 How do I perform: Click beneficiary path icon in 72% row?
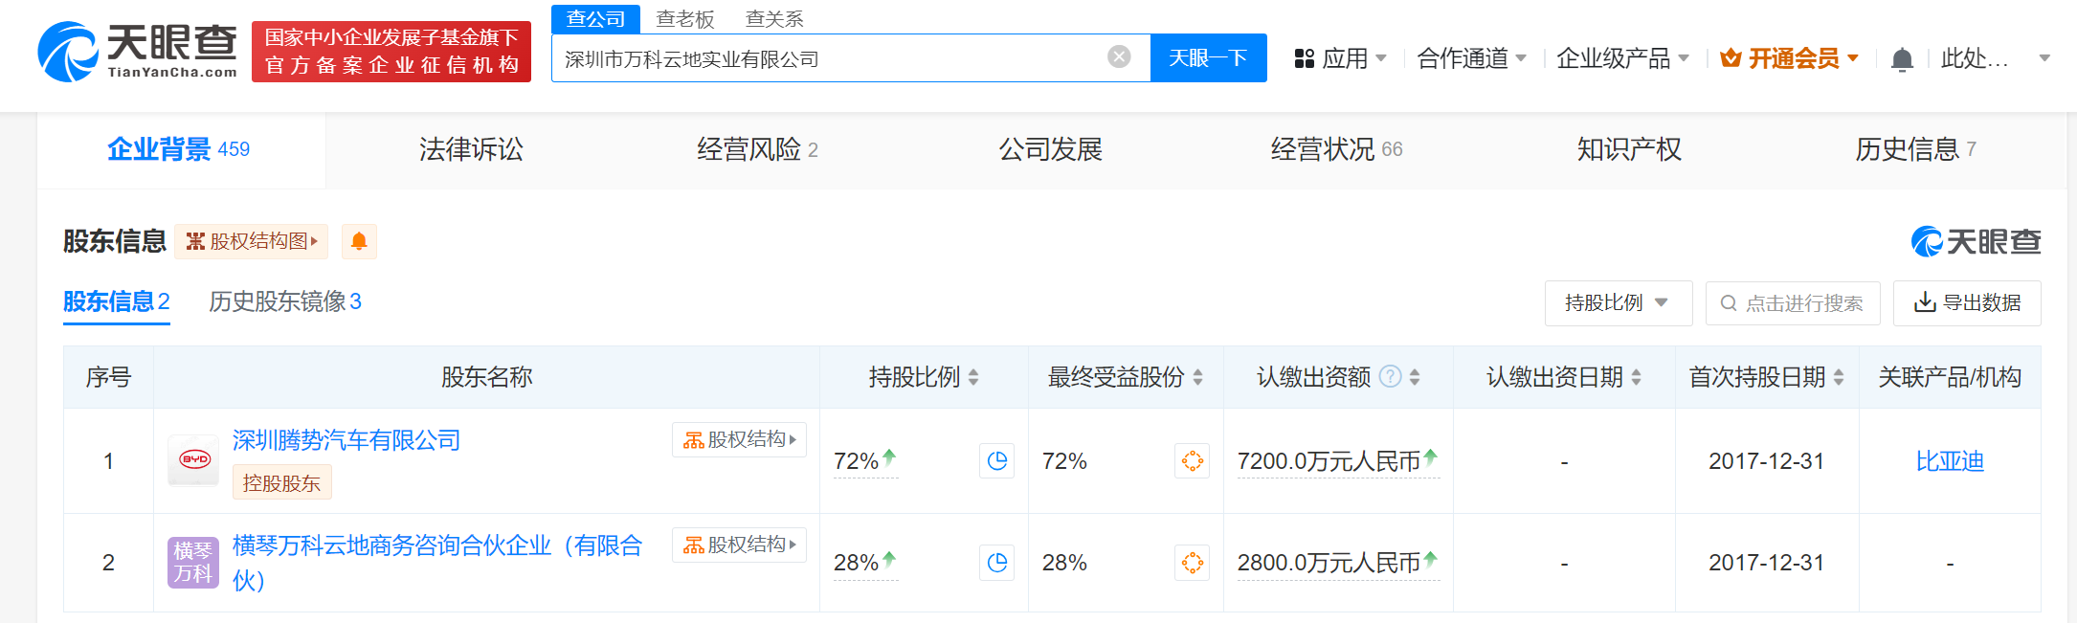tap(1193, 460)
